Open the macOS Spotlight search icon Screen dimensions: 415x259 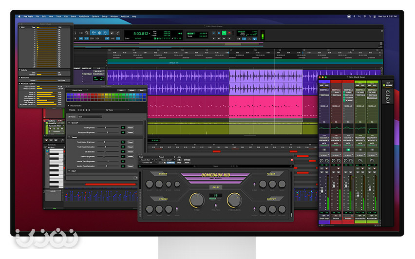[370, 17]
